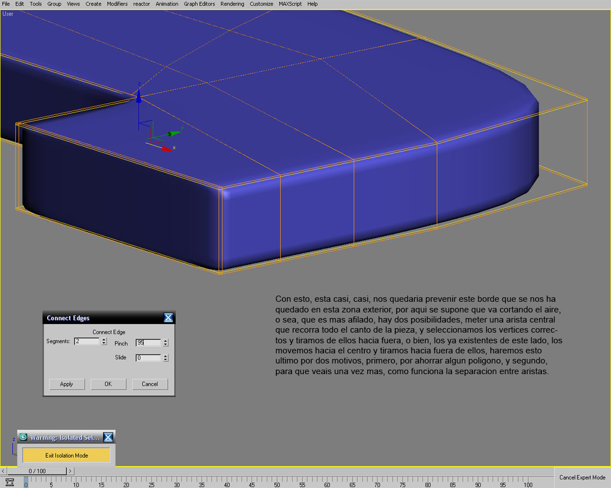Viewport: 611px width, 488px height.
Task: Open the Rendering menu
Action: 232,4
